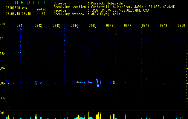
Task: Click the 1.1 kHz axis label
Action: pos(2,39)
